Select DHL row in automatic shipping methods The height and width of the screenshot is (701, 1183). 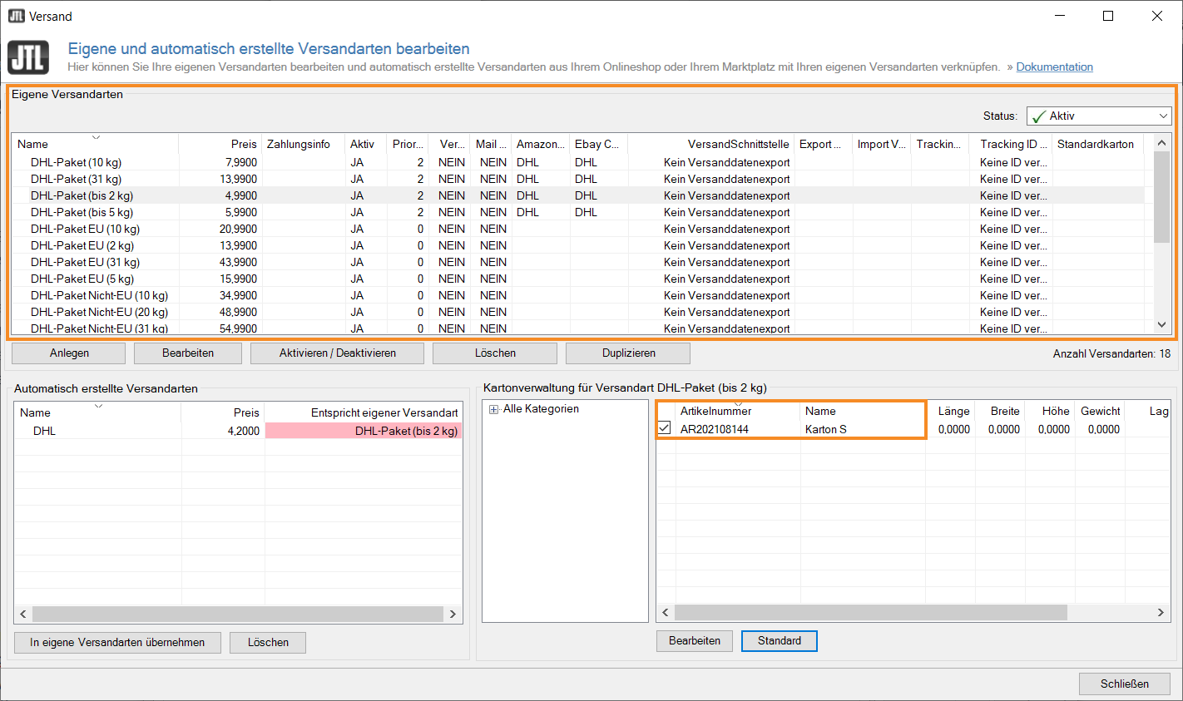tap(238, 431)
